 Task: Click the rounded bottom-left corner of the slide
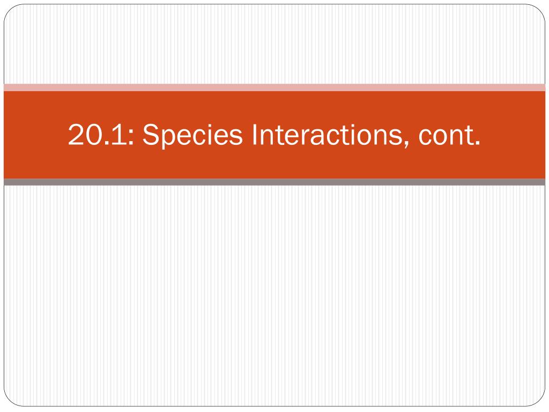10,400
